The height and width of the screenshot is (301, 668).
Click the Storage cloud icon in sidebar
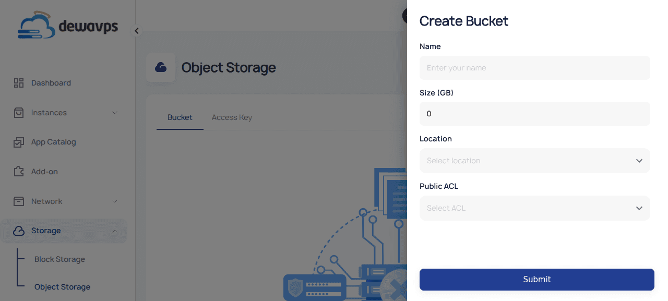(x=19, y=231)
